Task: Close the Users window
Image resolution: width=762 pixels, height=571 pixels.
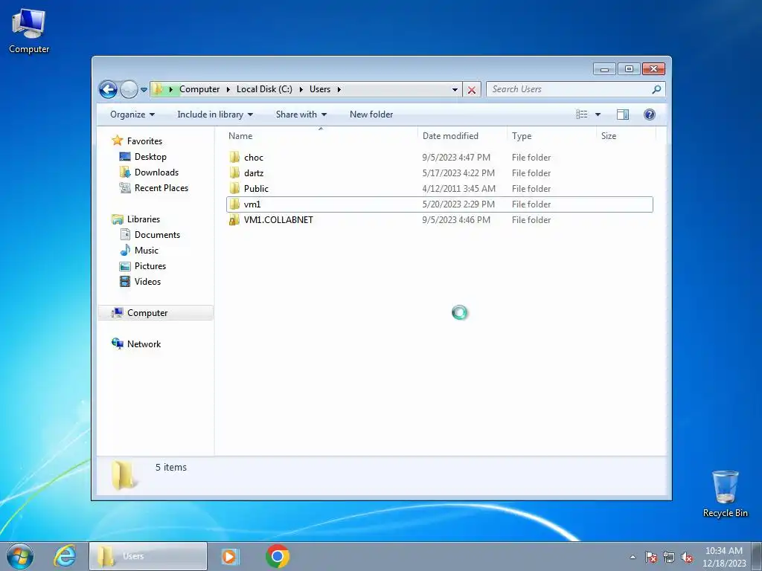Action: (x=653, y=69)
